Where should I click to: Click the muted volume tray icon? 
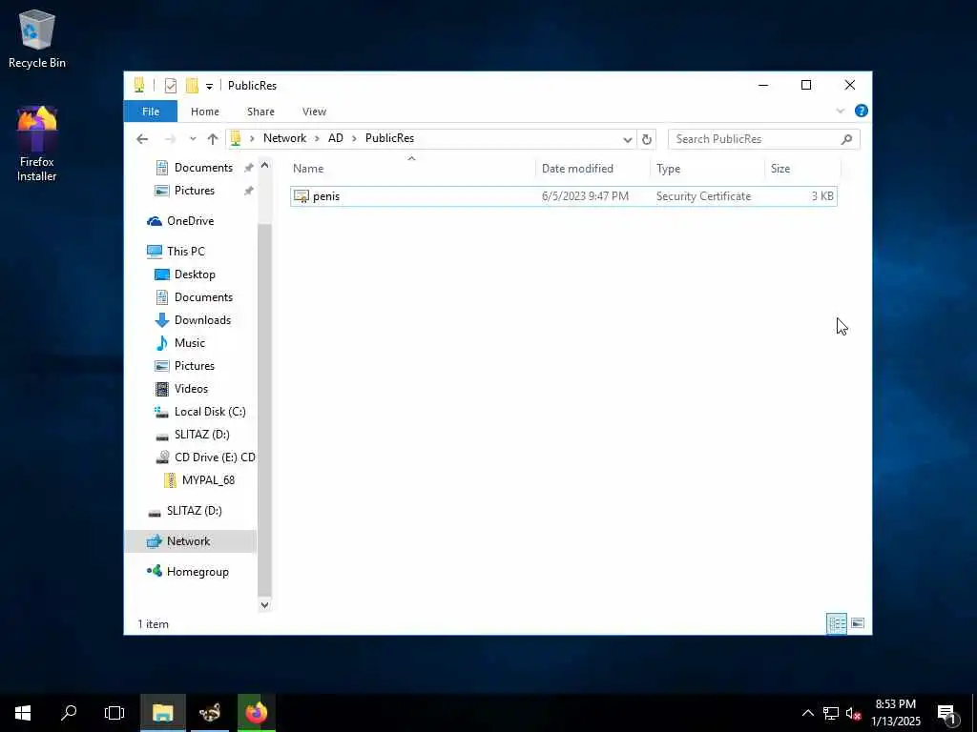tap(853, 713)
